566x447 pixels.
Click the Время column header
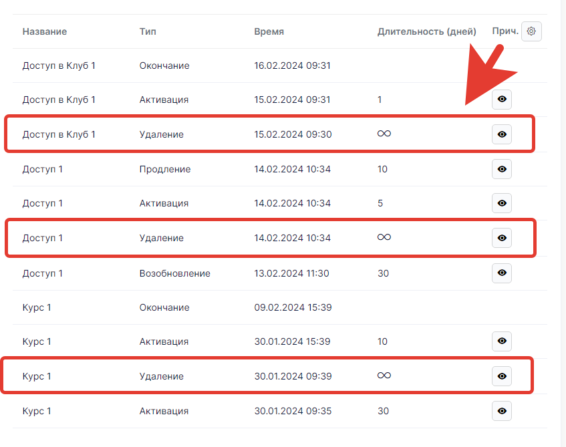click(x=269, y=31)
